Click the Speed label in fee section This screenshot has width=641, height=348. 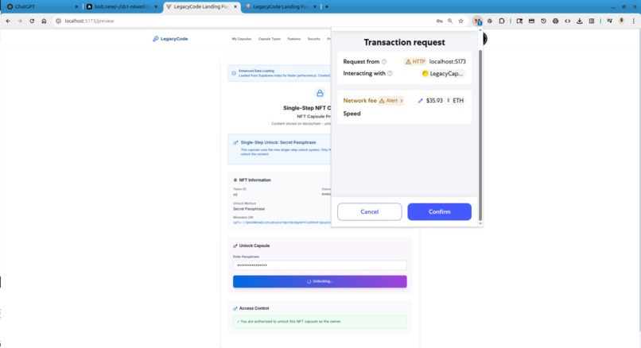352,114
